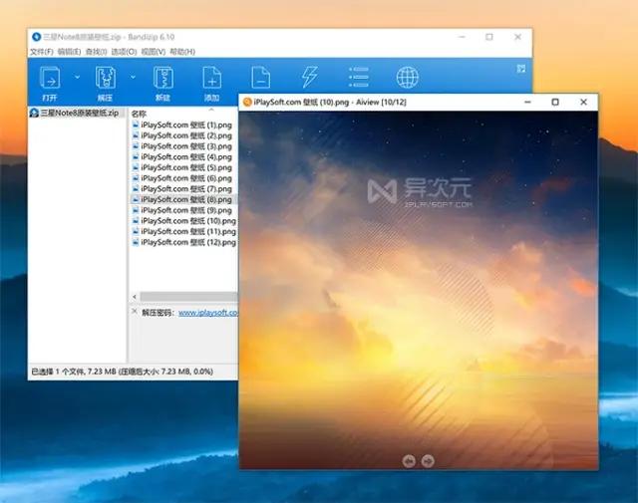This screenshot has height=503, width=638.
Task: Close the archive comment pane with X
Action: point(135,312)
